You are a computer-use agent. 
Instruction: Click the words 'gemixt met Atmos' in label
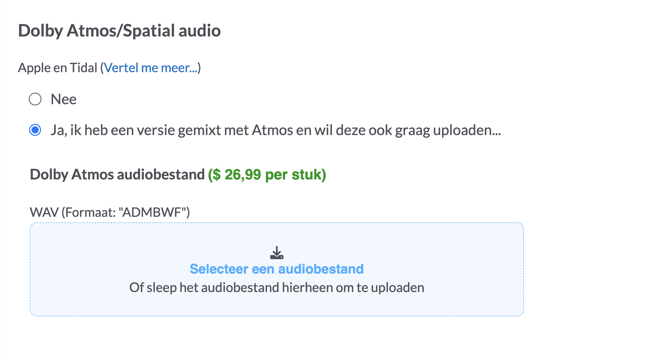point(235,131)
